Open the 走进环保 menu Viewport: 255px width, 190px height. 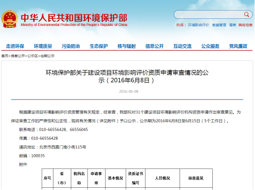[x=15, y=46]
